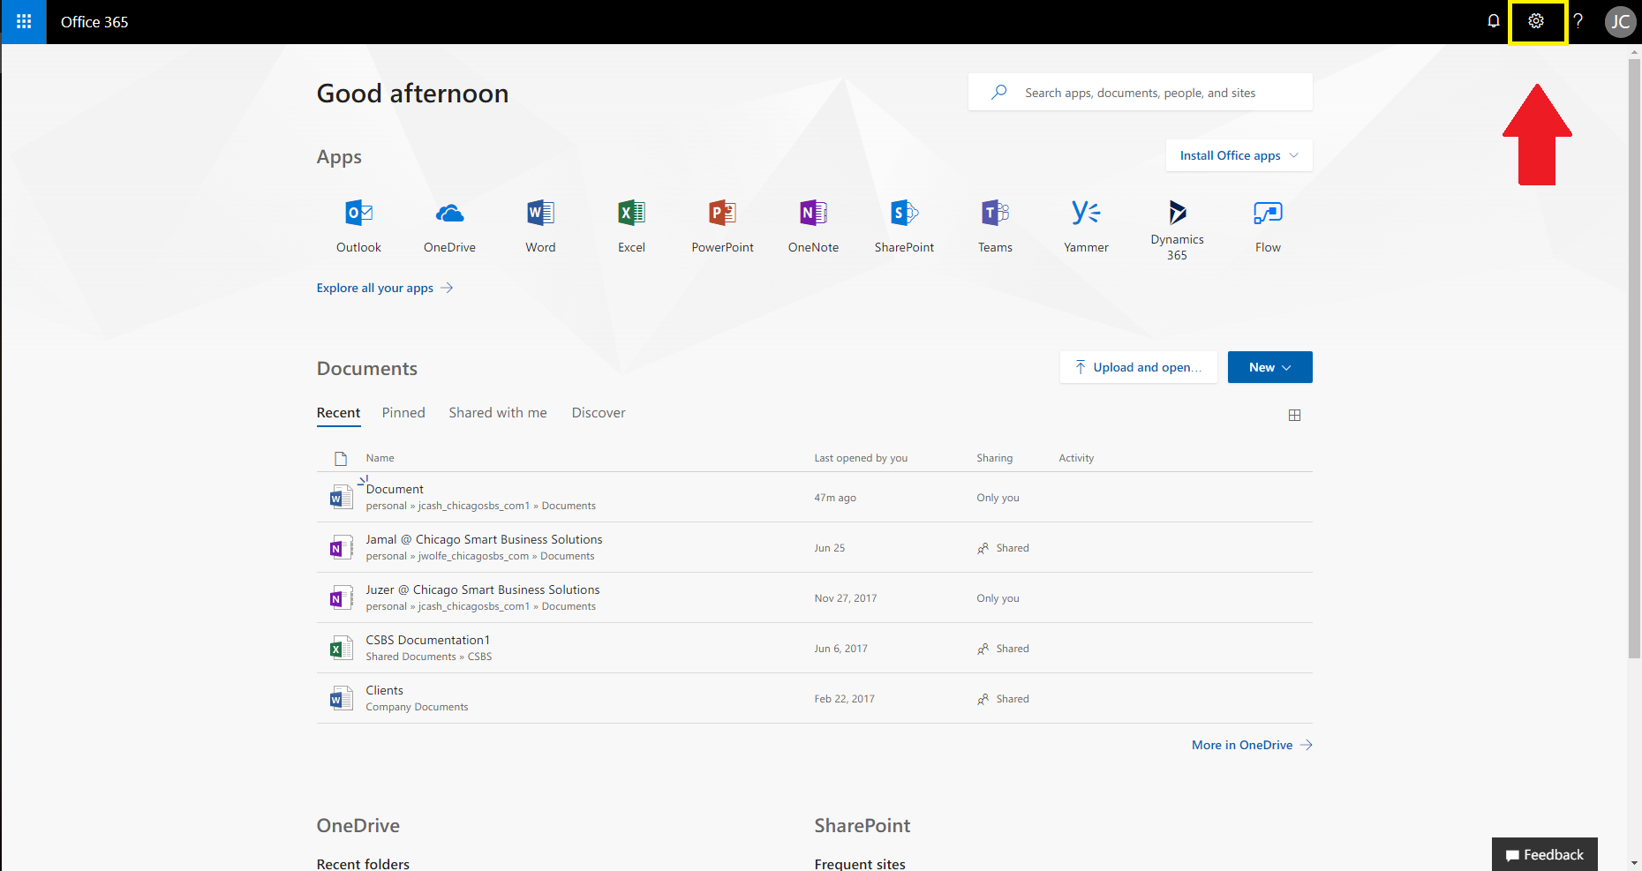Switch to the Discover tab
The image size is (1642, 871).
point(599,413)
